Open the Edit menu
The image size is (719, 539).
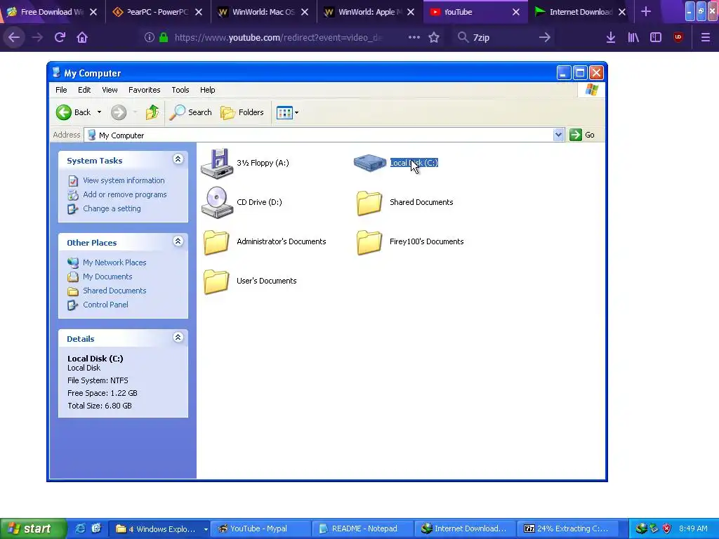click(x=84, y=90)
